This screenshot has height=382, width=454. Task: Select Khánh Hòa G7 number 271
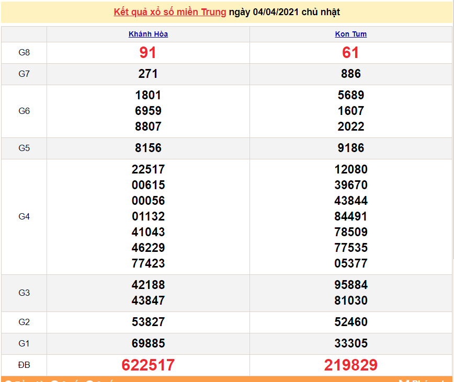[148, 74]
